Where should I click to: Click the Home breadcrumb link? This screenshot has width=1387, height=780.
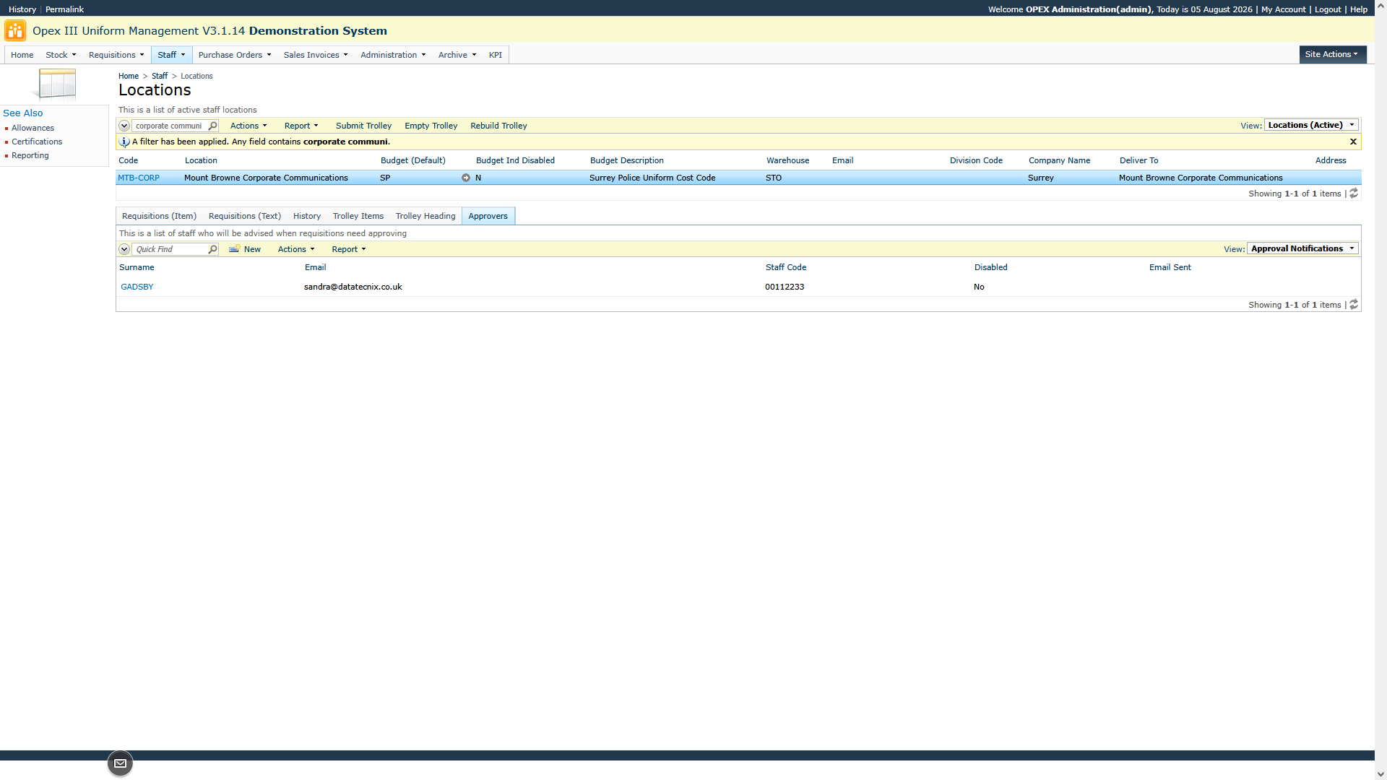click(x=129, y=76)
